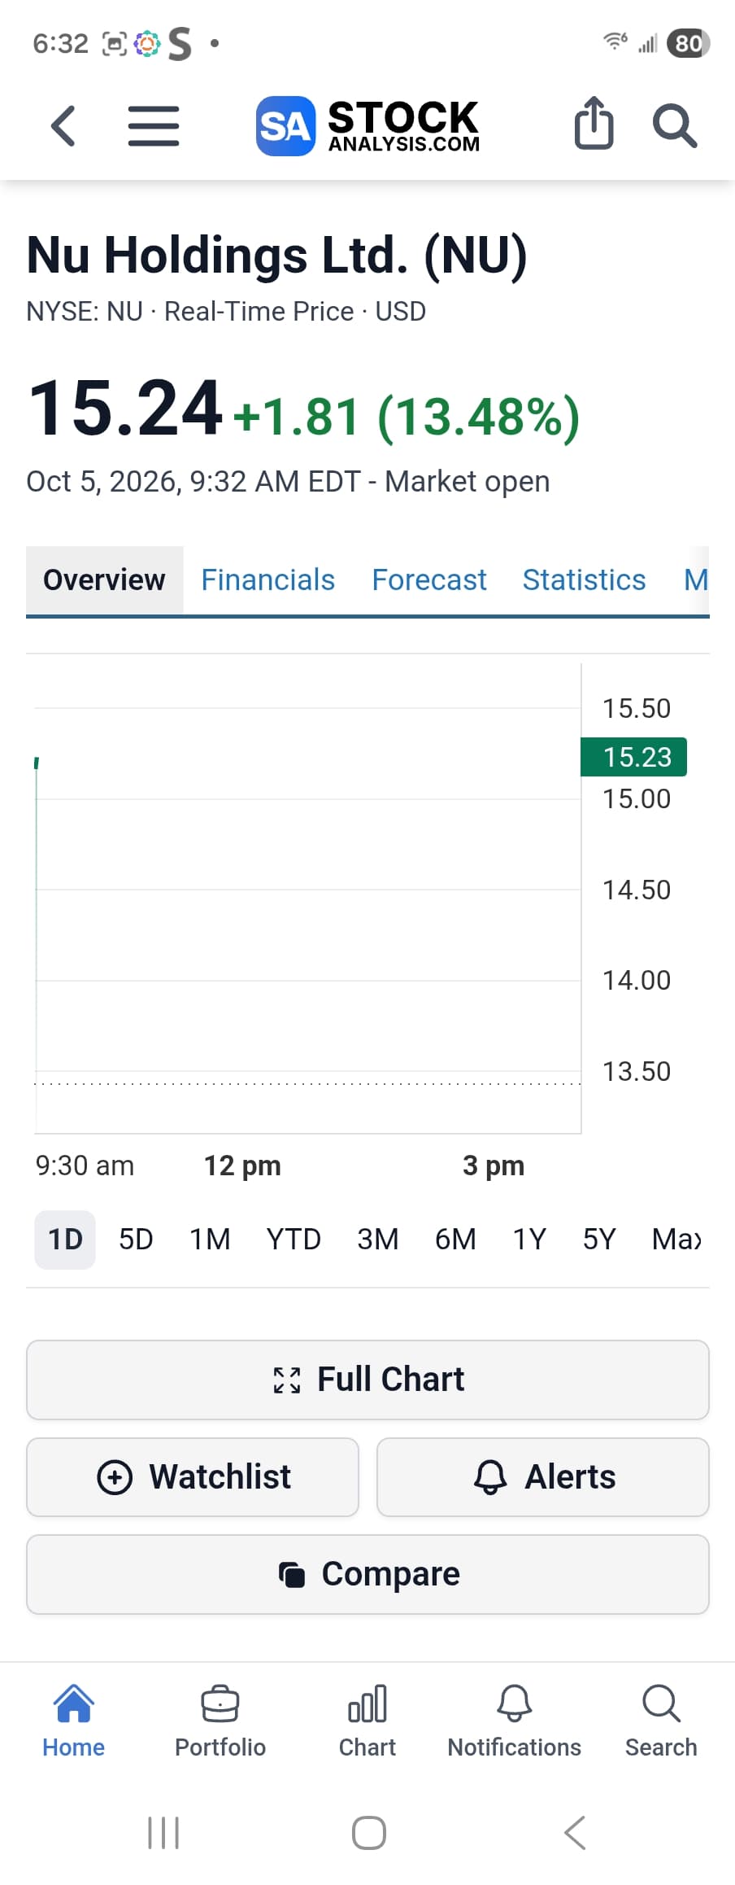The image size is (735, 1885).
Task: Open the Search tab in the bottom bar
Action: coord(661,1721)
